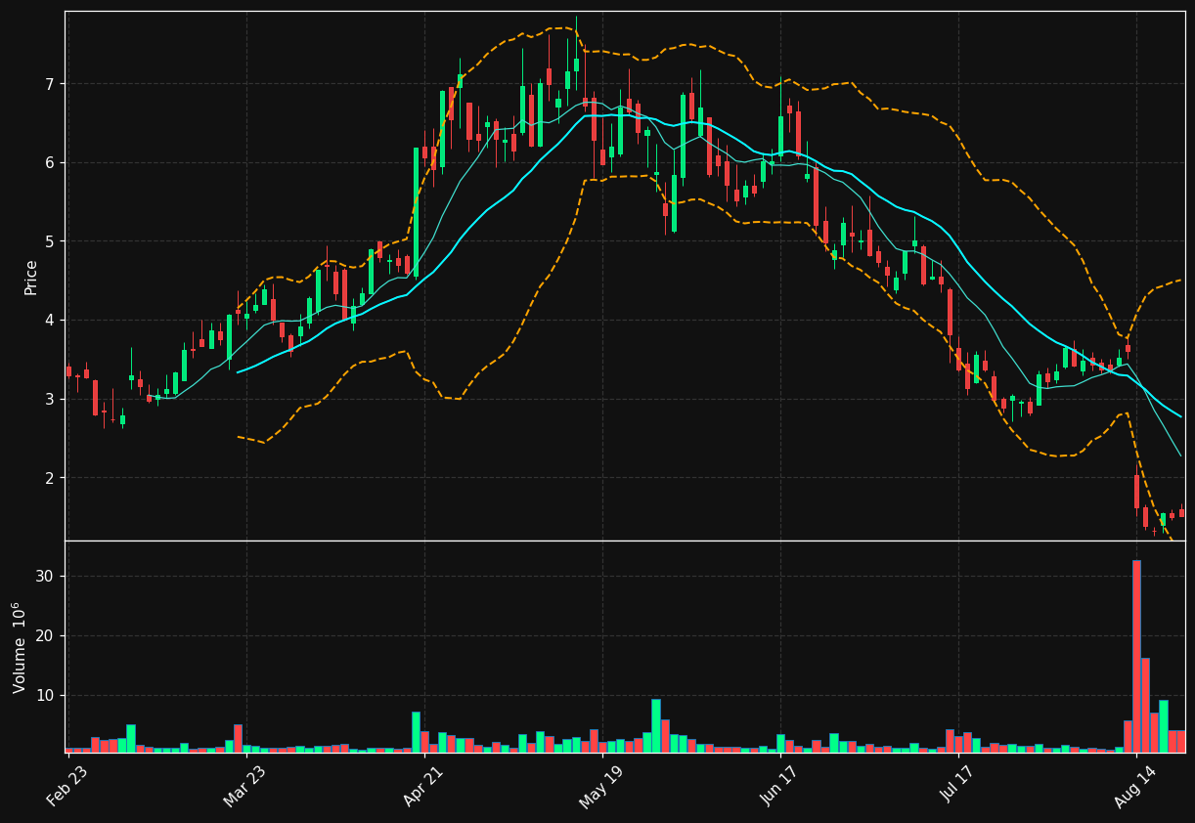Click the 'Aug 14' date label
1195x823 pixels.
pos(1135,786)
